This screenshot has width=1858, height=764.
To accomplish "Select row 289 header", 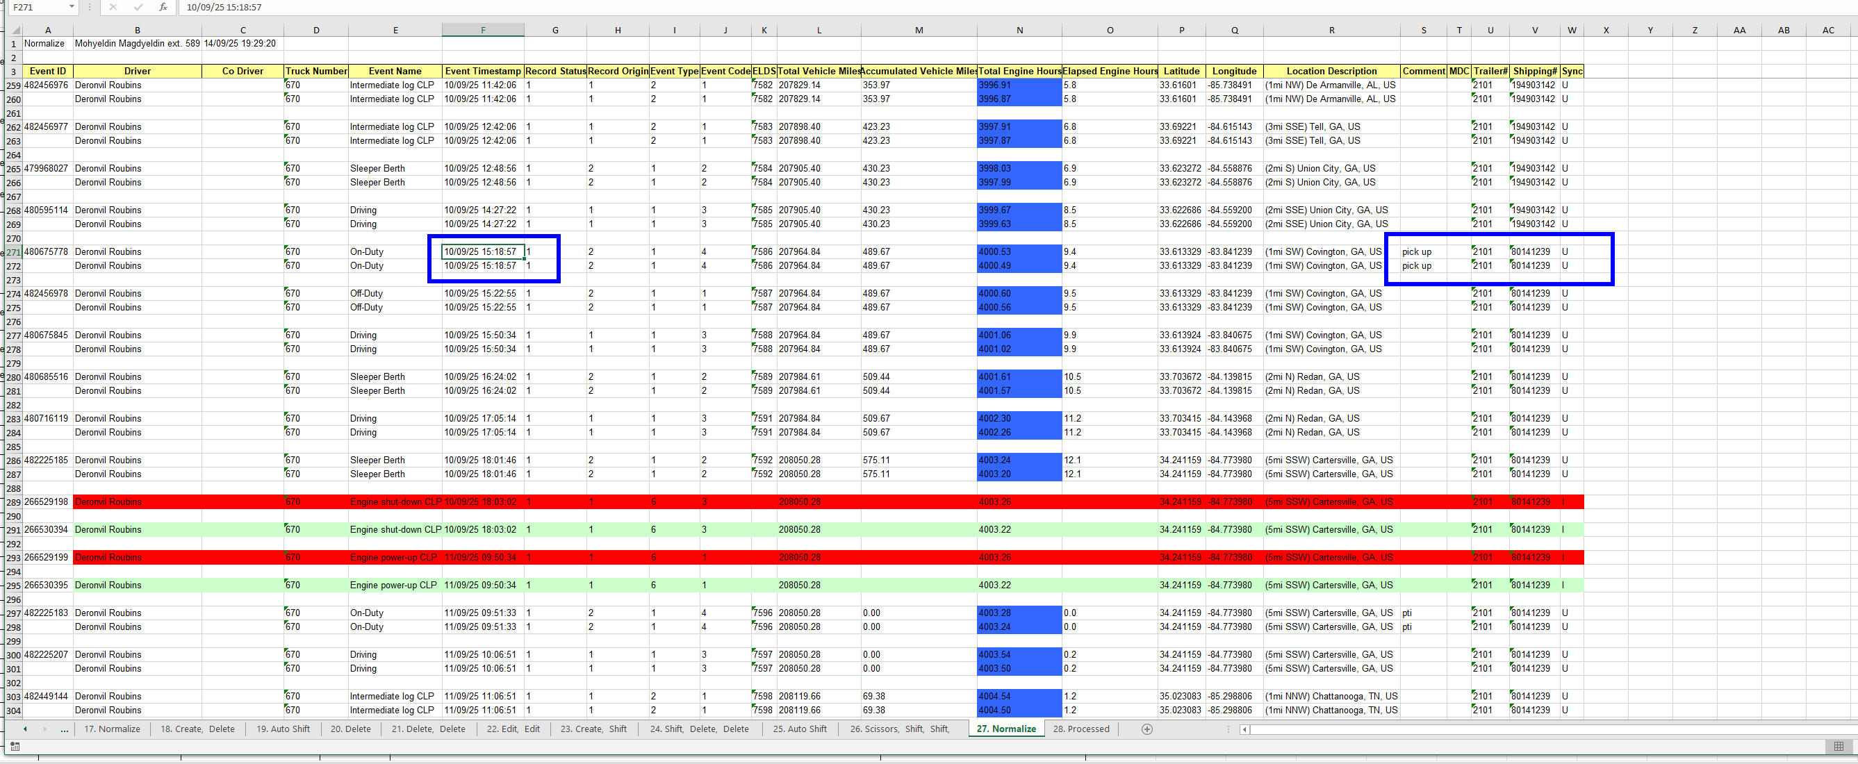I will (14, 502).
